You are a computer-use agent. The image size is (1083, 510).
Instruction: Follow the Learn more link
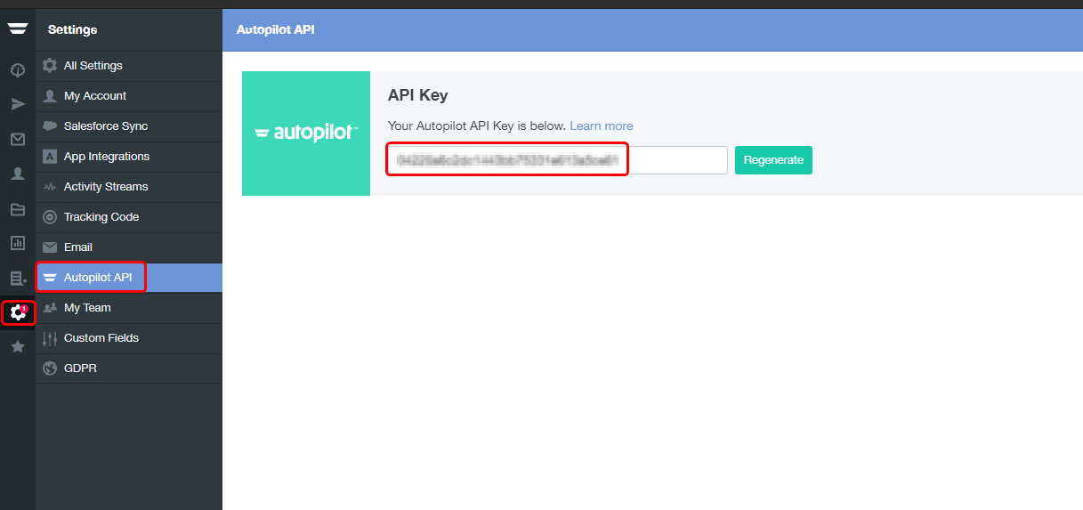(602, 126)
